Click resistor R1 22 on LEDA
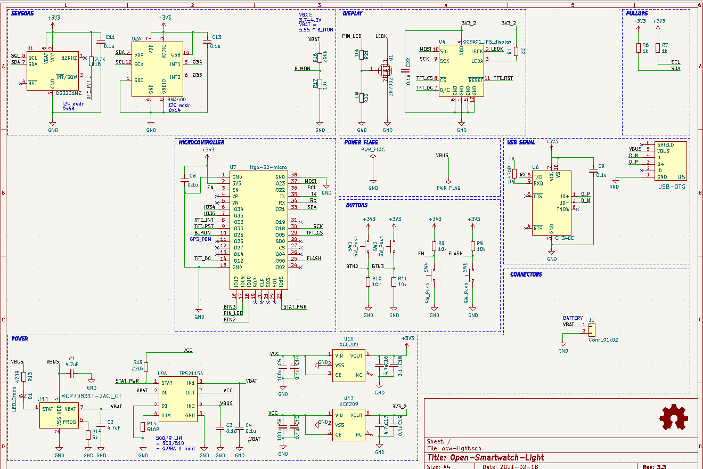Screen dimensions: 703x469 click(516, 51)
